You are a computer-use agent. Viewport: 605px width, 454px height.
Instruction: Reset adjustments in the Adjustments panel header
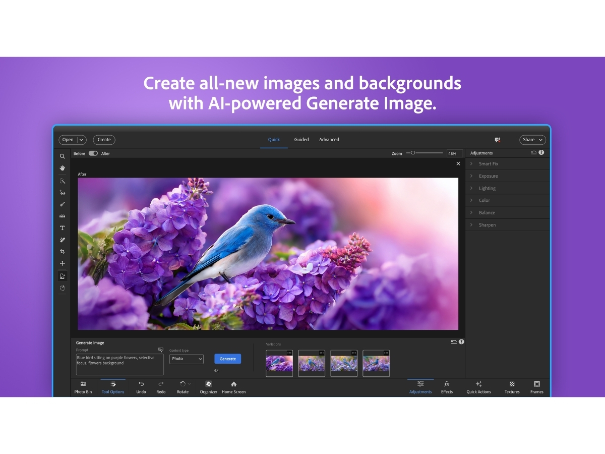click(534, 152)
